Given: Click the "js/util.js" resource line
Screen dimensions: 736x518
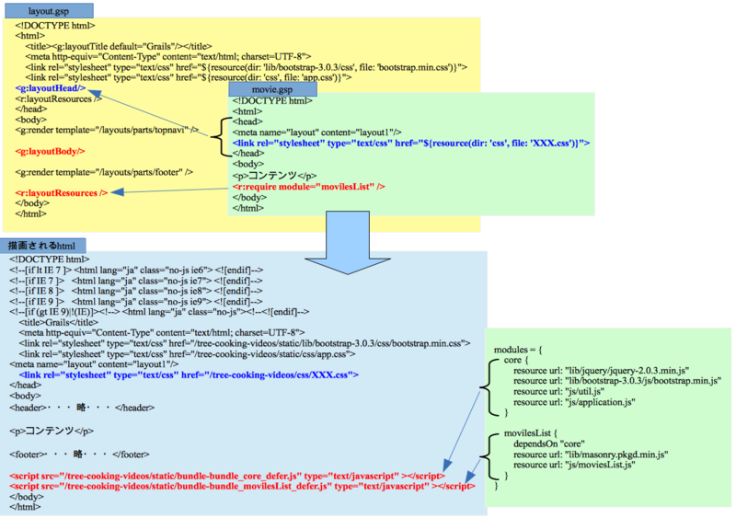Looking at the screenshot, I should [558, 392].
